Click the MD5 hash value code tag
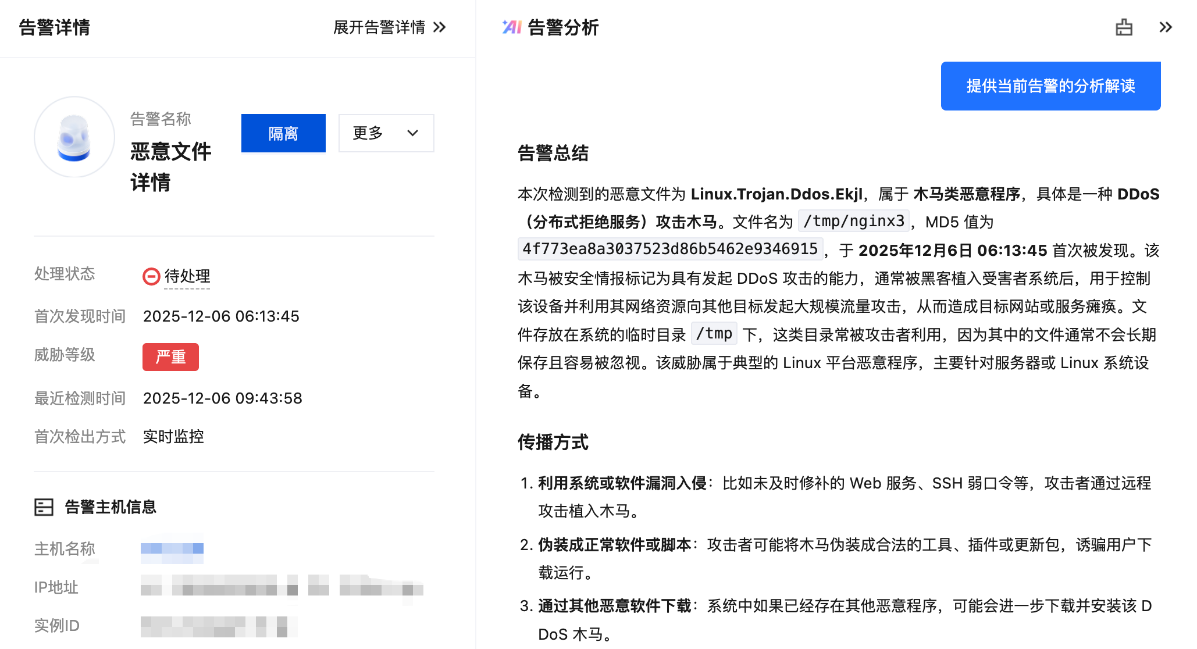The width and height of the screenshot is (1197, 649). coord(670,249)
